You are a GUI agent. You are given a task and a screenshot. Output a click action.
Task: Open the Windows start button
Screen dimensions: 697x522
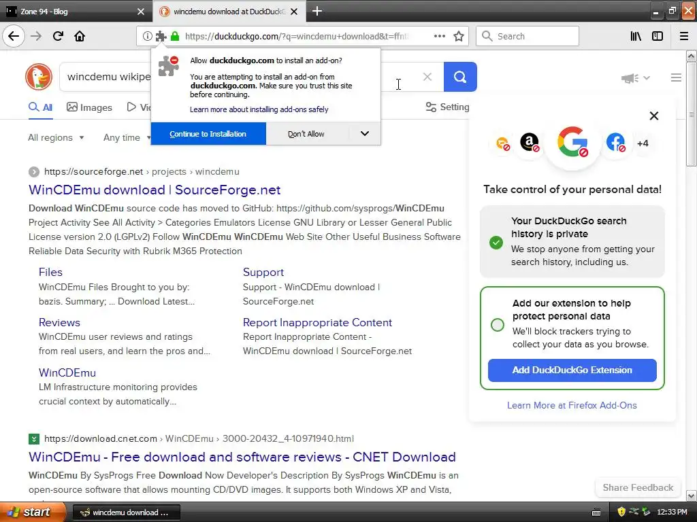tap(33, 512)
